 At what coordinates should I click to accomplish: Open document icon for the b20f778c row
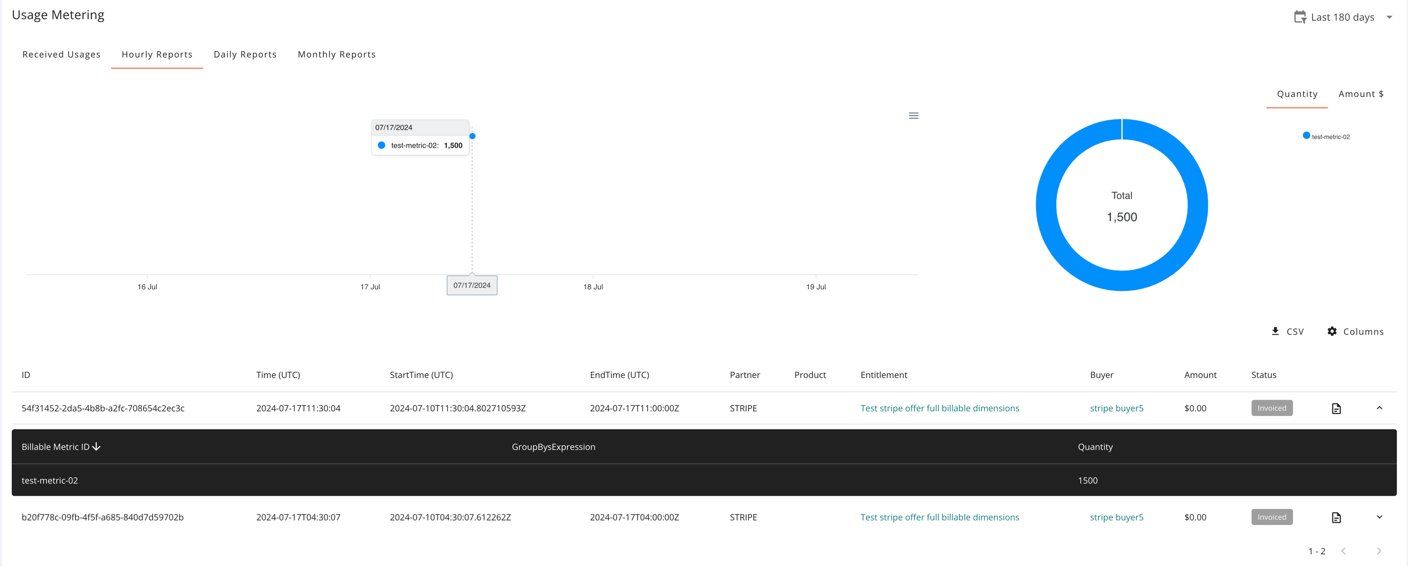[x=1336, y=518]
